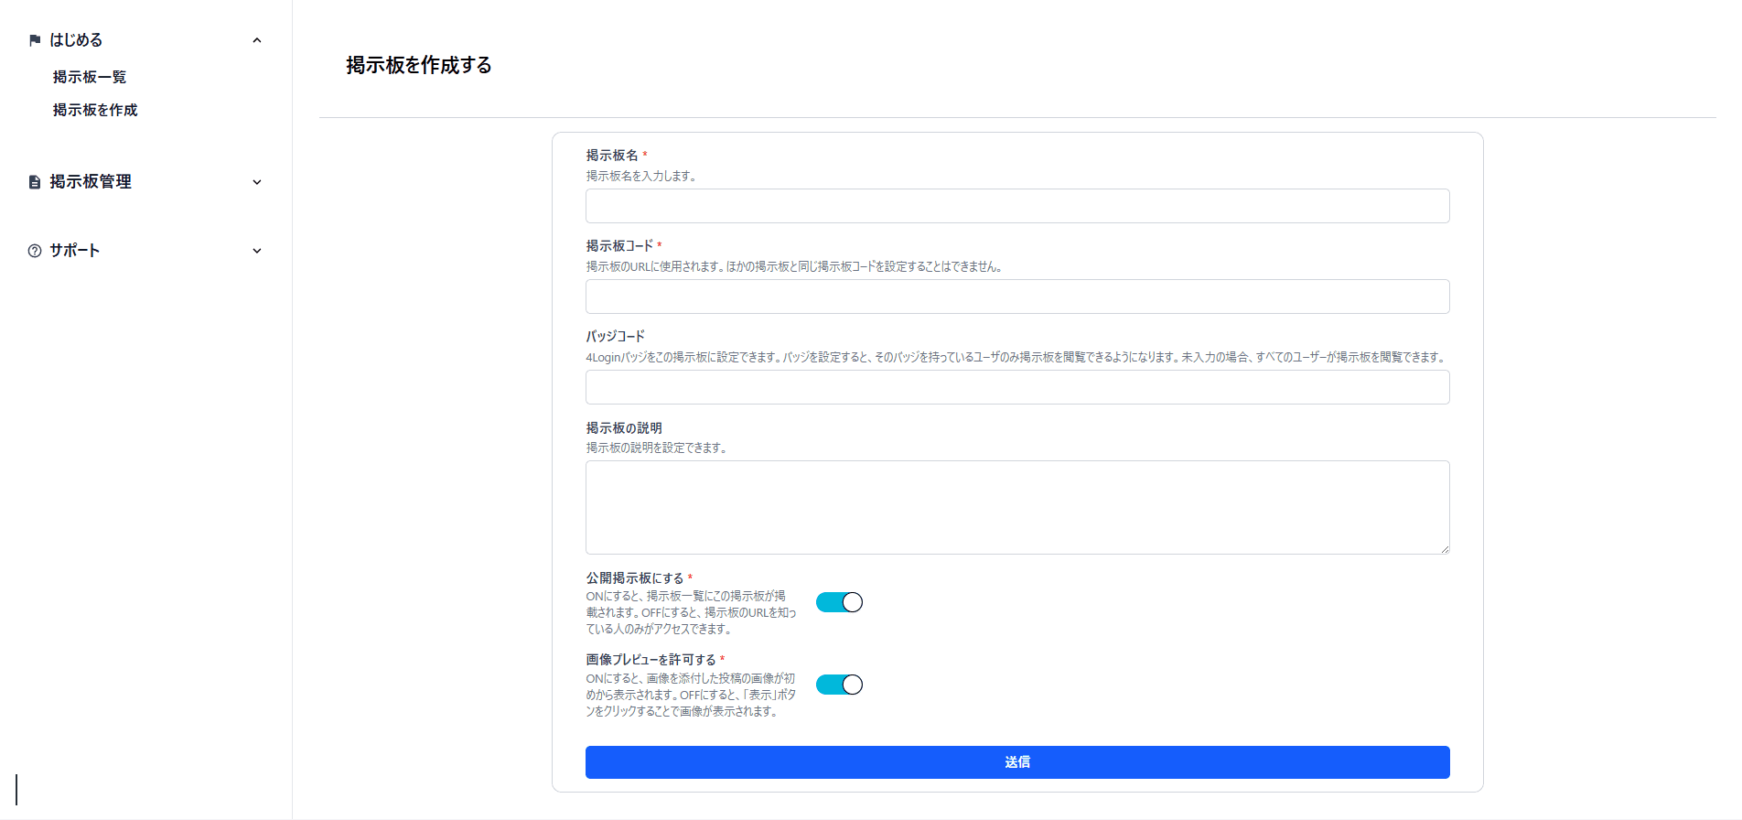
Task: Click into the 掲示板コード input field
Action: coord(1017,297)
